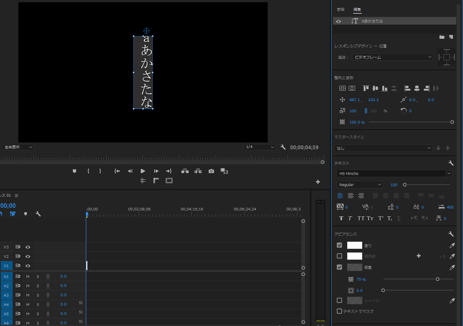The image size is (463, 326).
Task: Open the Regular font style dropdown
Action: 360,185
